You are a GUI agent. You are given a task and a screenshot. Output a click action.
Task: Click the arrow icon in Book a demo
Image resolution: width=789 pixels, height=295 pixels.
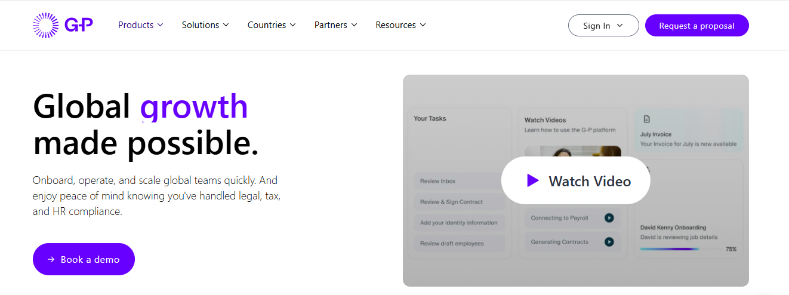(51, 259)
